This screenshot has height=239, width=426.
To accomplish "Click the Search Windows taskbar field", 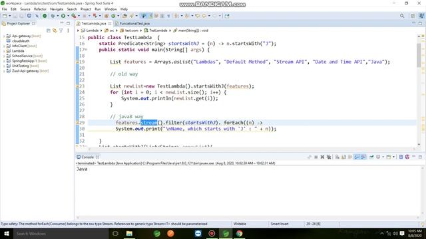I will click(61, 233).
